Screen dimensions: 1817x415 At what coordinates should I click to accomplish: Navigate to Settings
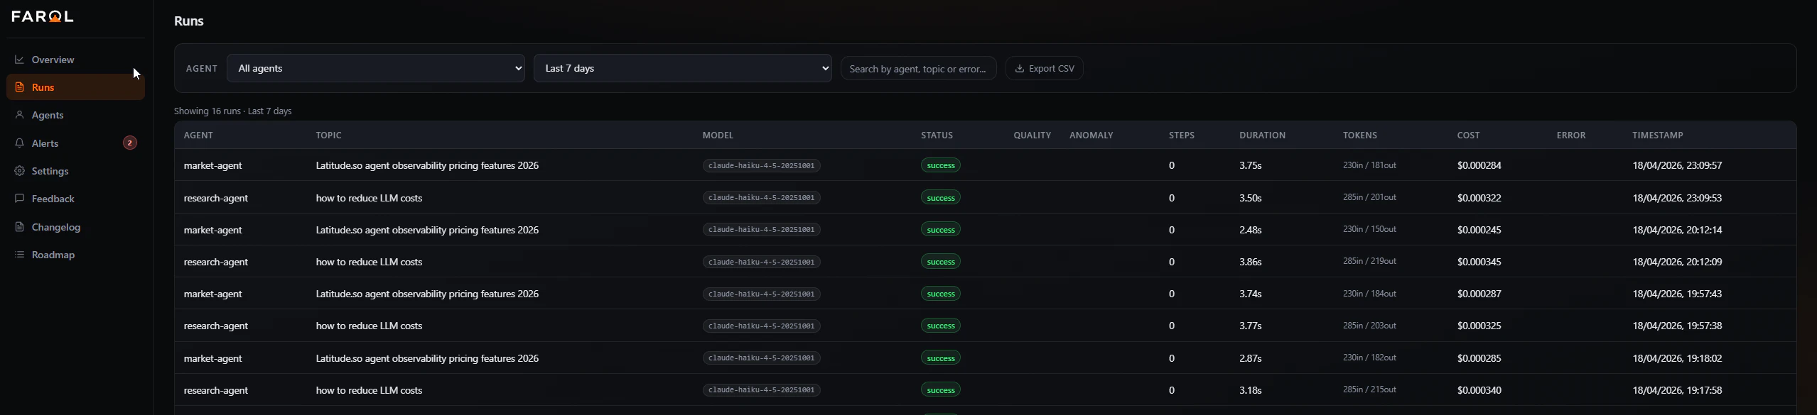click(x=75, y=171)
